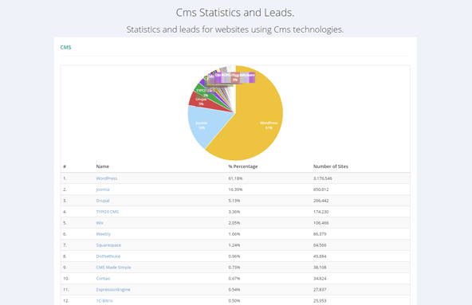
Task: Click the subtitle about websites using Cms technologies
Action: [x=235, y=29]
